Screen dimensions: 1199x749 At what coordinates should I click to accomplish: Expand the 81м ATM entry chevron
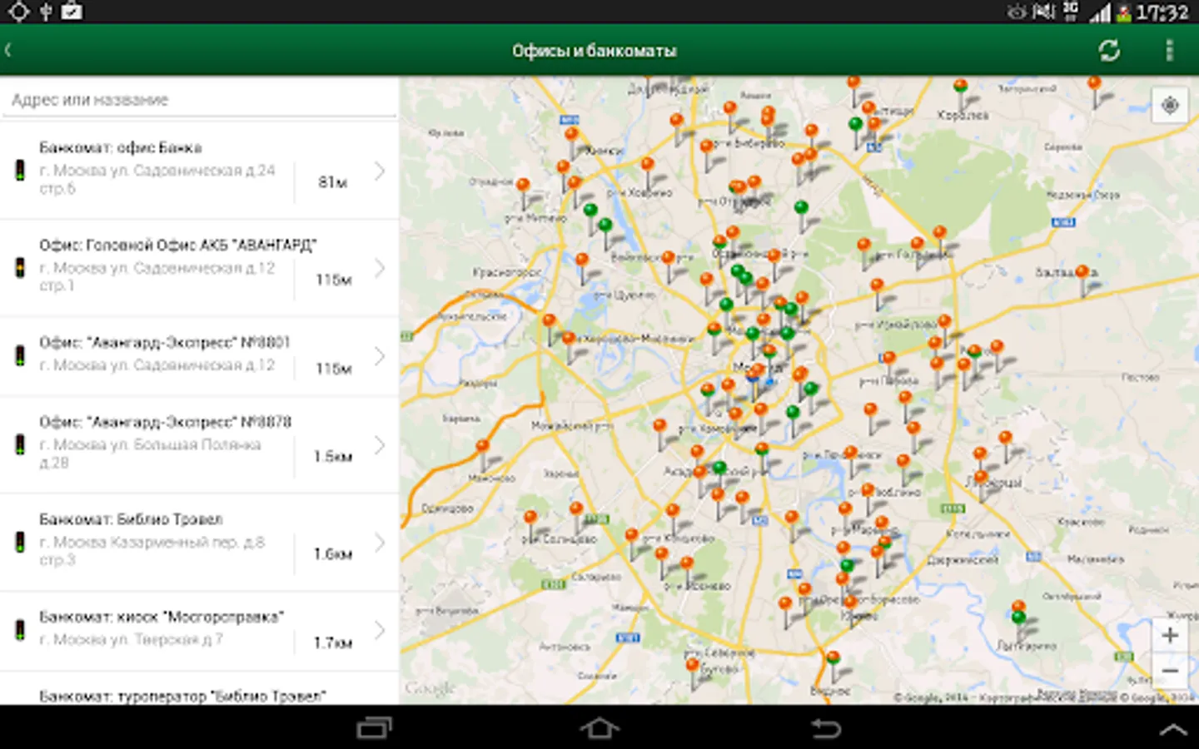click(x=380, y=171)
